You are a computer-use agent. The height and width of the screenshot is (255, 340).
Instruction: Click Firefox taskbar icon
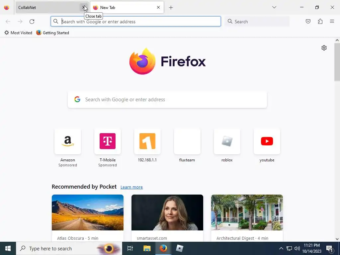(163, 248)
